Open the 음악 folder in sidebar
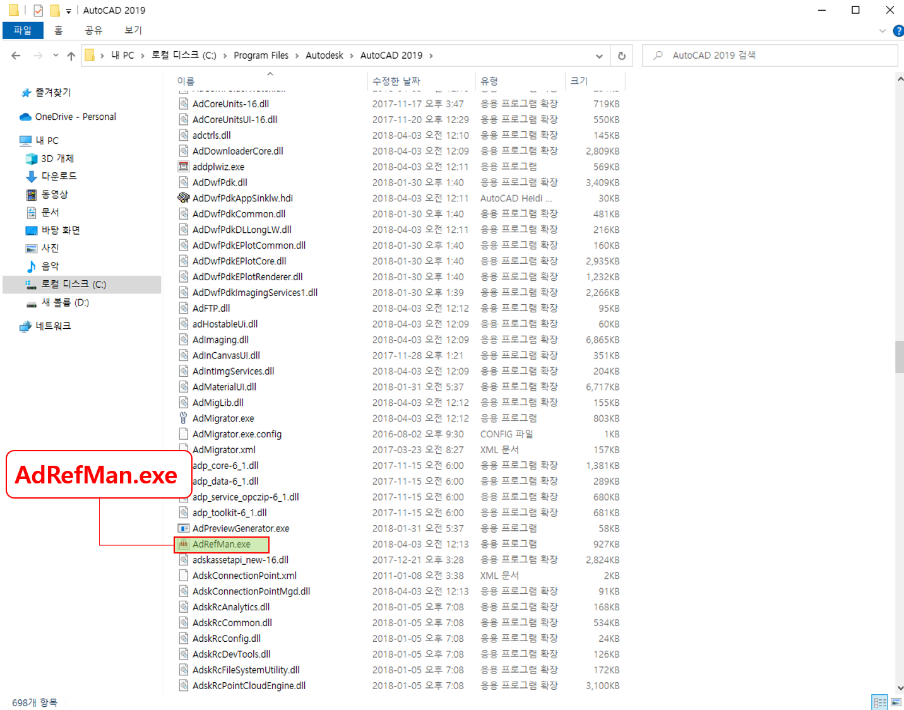This screenshot has height=710, width=904. [50, 266]
